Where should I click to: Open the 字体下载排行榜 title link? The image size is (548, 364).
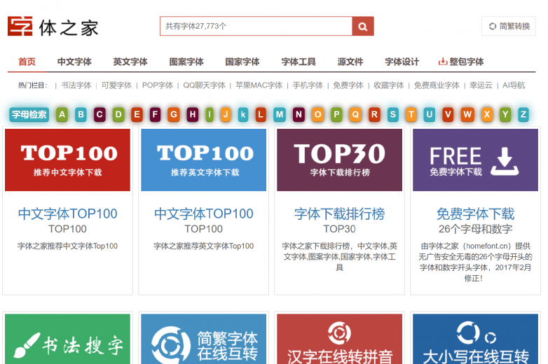pyautogui.click(x=339, y=213)
